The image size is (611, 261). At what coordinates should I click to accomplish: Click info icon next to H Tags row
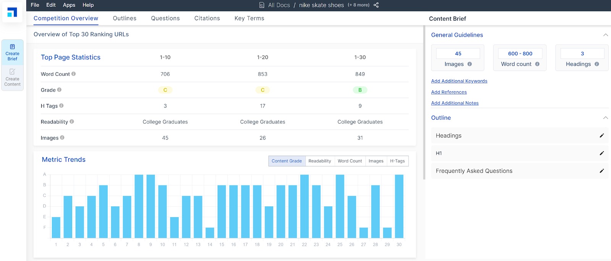pos(61,105)
